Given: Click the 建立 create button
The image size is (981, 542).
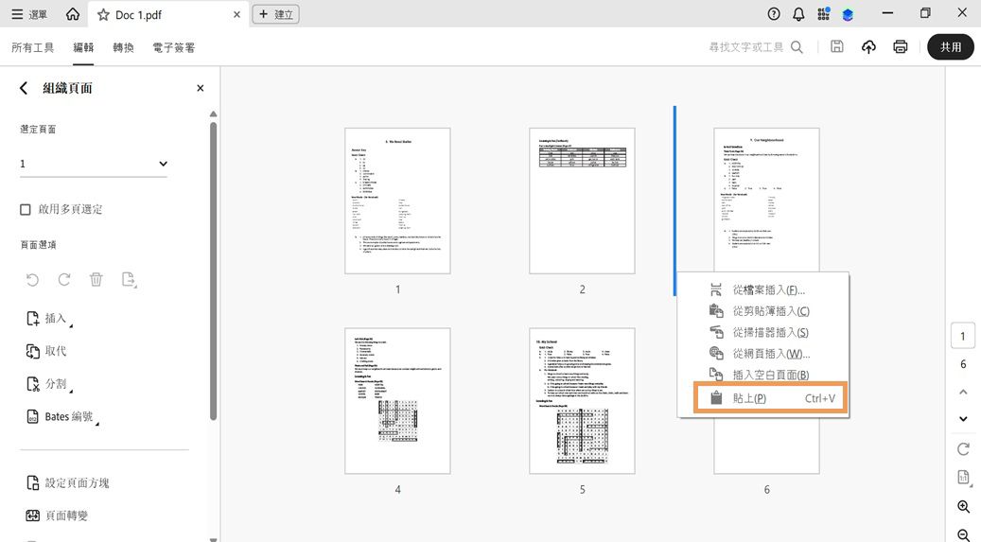Looking at the screenshot, I should tap(275, 14).
